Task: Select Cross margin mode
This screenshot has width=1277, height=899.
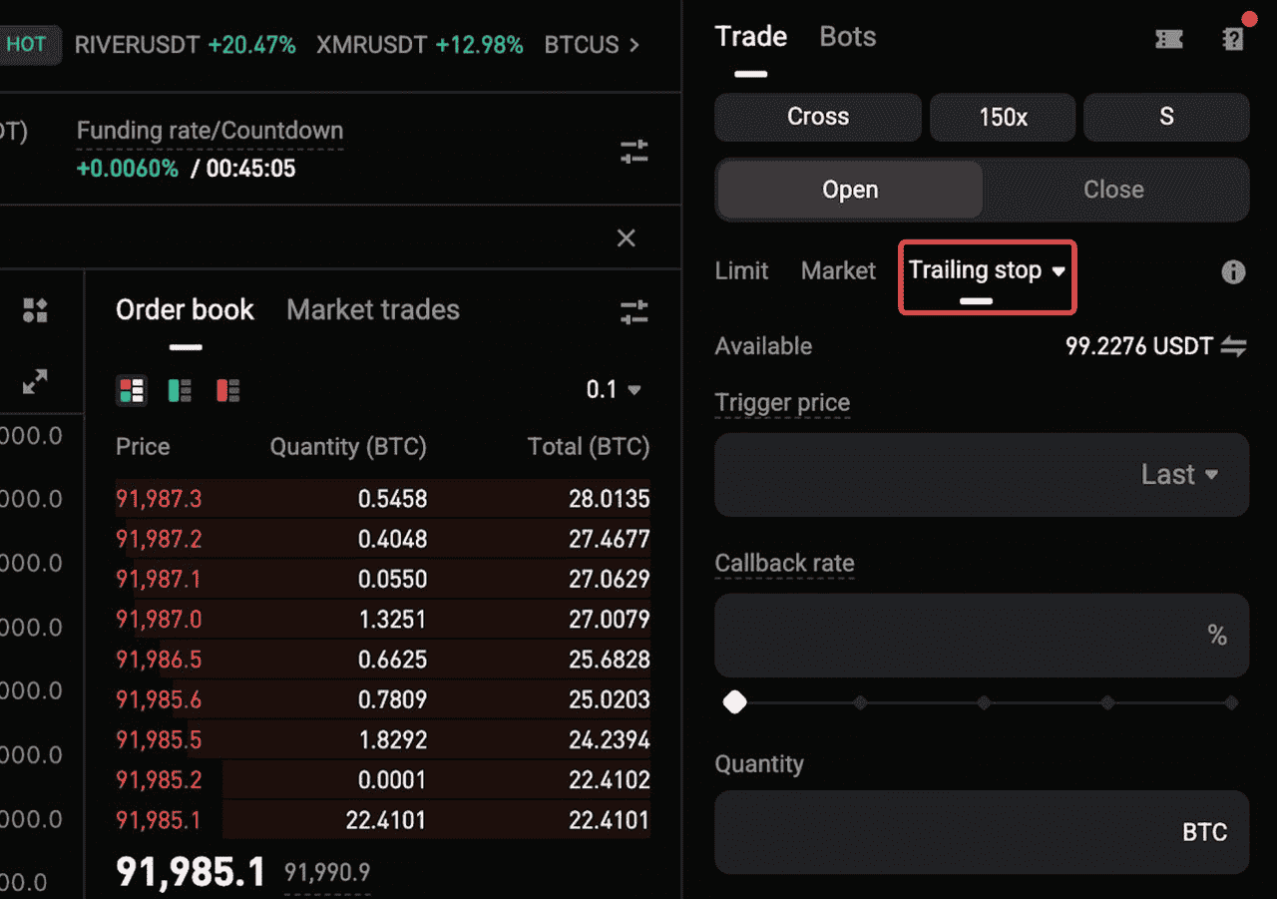Action: click(x=817, y=117)
